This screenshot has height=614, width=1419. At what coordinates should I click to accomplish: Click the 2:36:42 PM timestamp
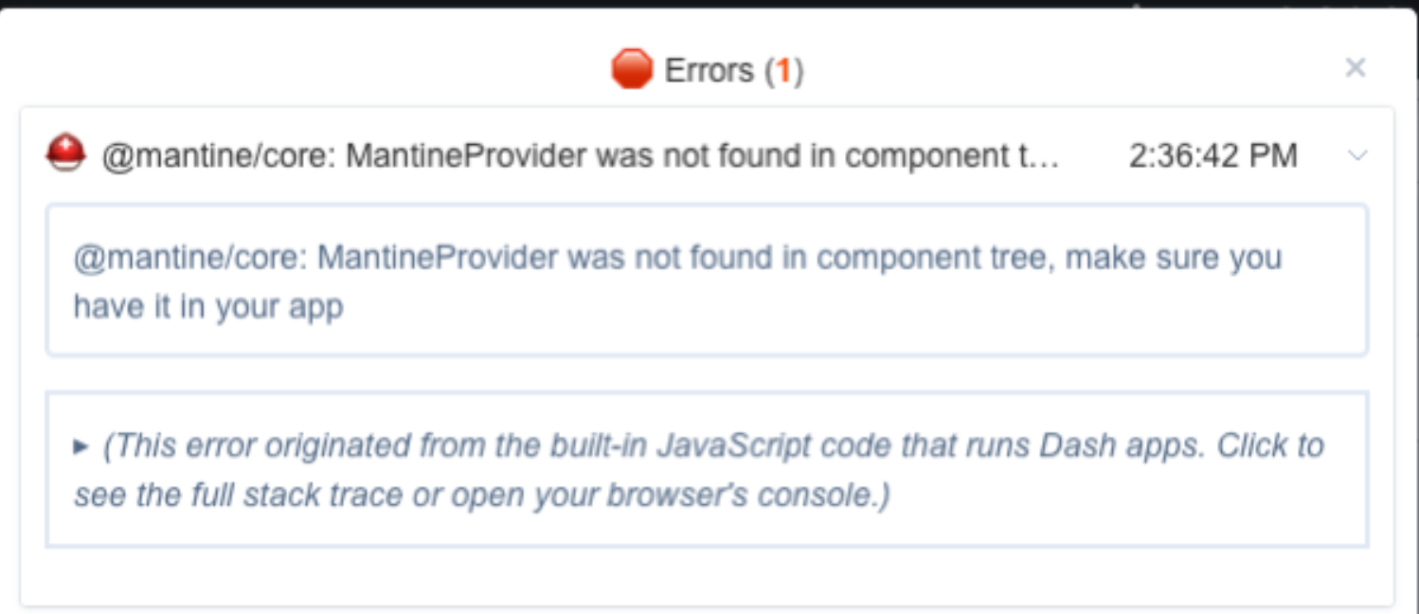[1212, 155]
